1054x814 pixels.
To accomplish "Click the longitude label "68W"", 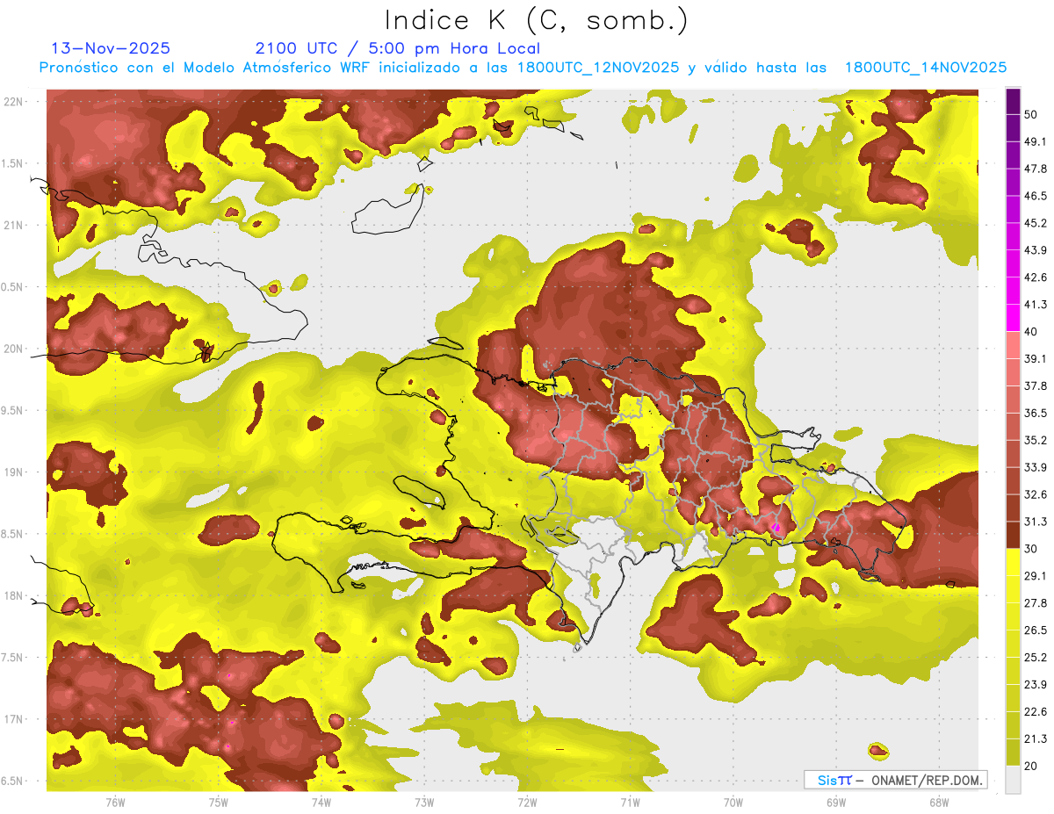I will [x=938, y=803].
